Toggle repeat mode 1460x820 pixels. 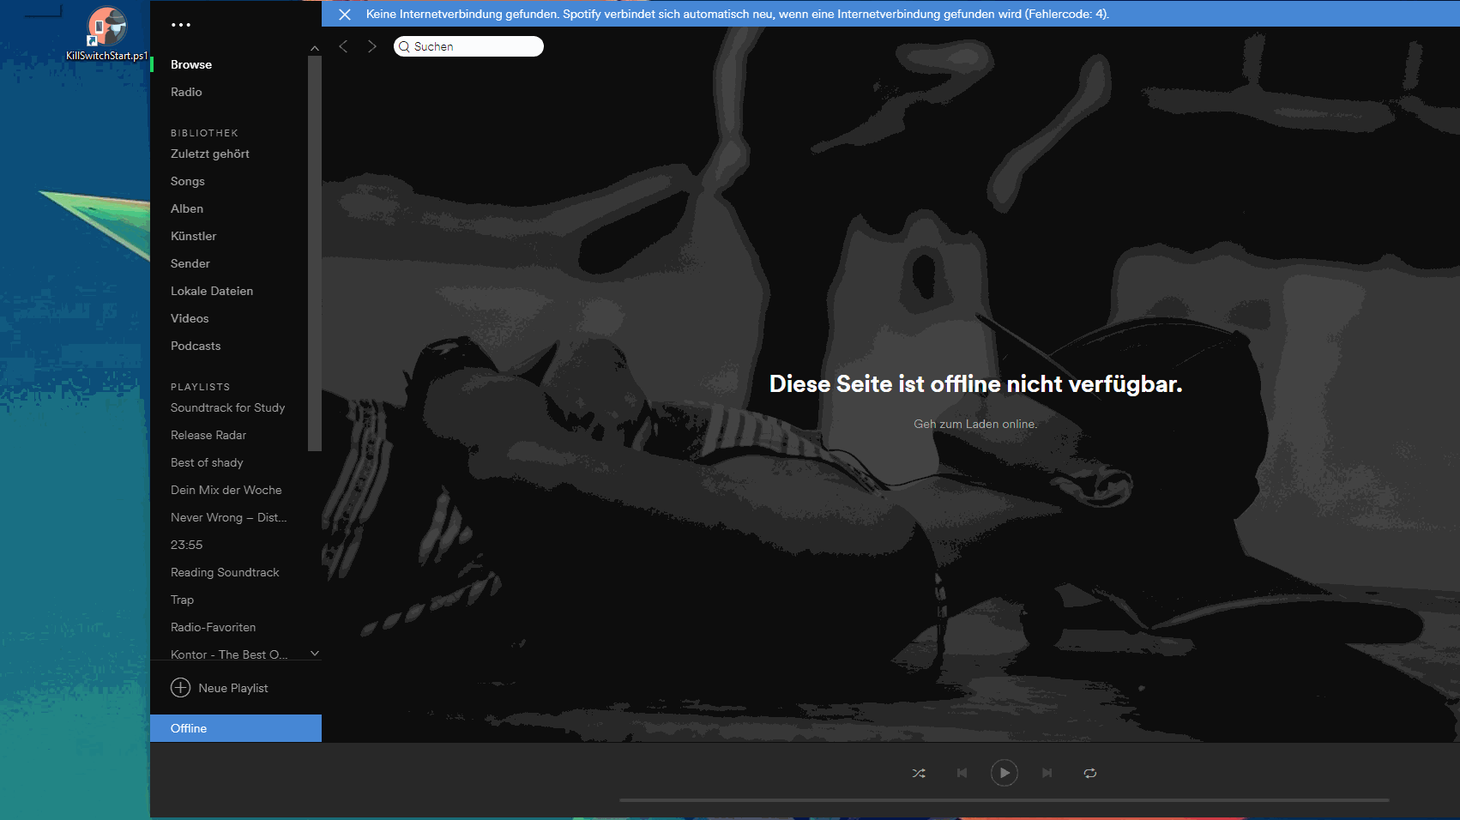[x=1090, y=773]
